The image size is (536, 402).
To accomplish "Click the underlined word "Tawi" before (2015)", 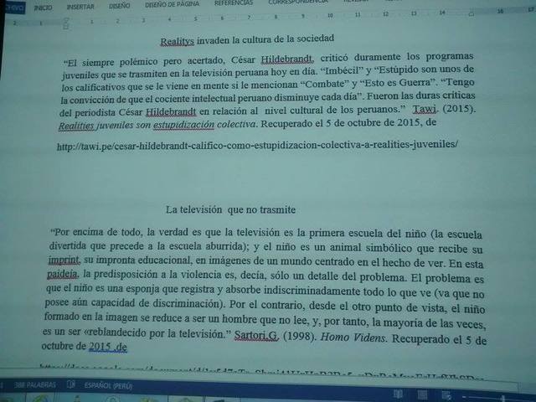I will pos(425,109).
